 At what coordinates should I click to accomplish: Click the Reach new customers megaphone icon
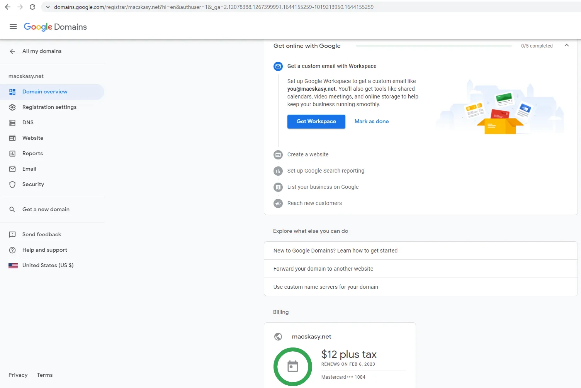click(278, 203)
